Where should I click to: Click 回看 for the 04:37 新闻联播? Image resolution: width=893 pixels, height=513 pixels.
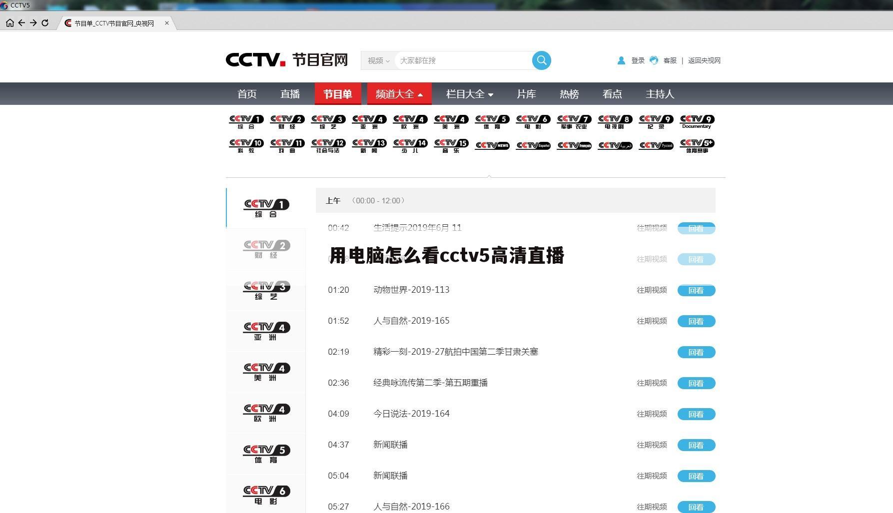tap(696, 445)
